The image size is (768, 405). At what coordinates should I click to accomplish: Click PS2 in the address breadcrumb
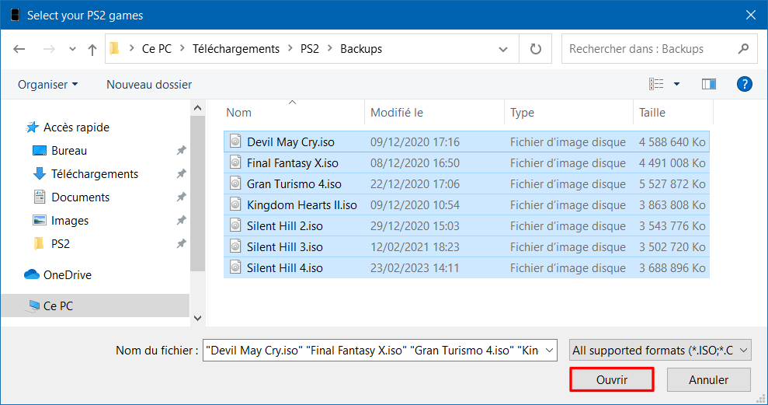[x=310, y=49]
